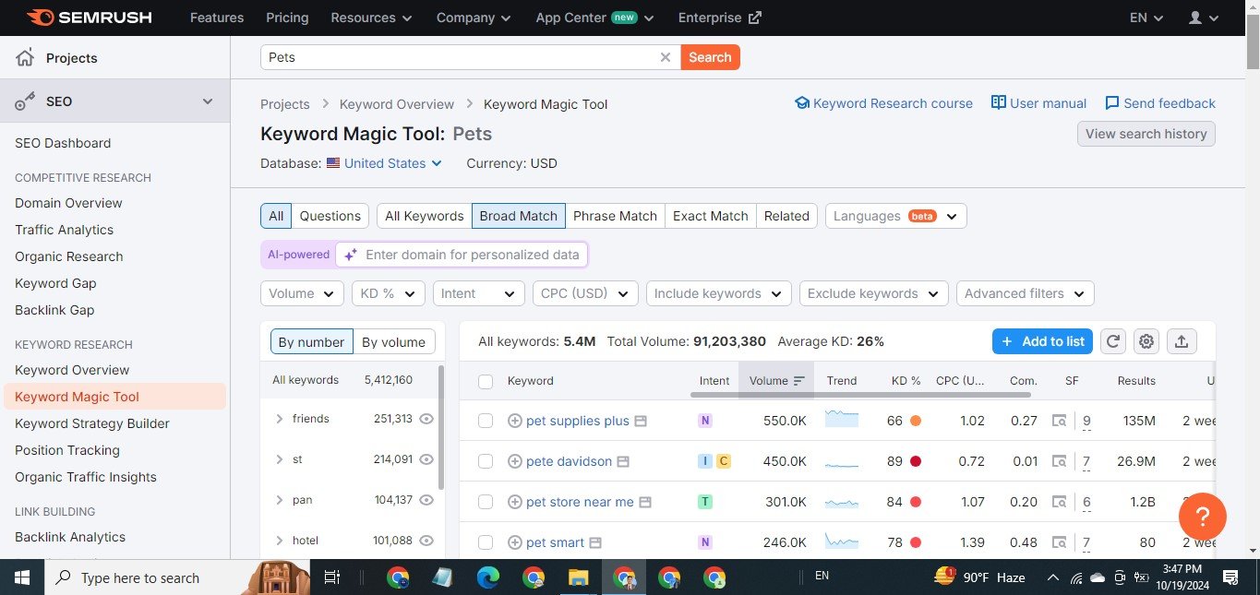Viewport: 1260px width, 595px height.
Task: Click the Semrush logo
Action: [x=89, y=18]
